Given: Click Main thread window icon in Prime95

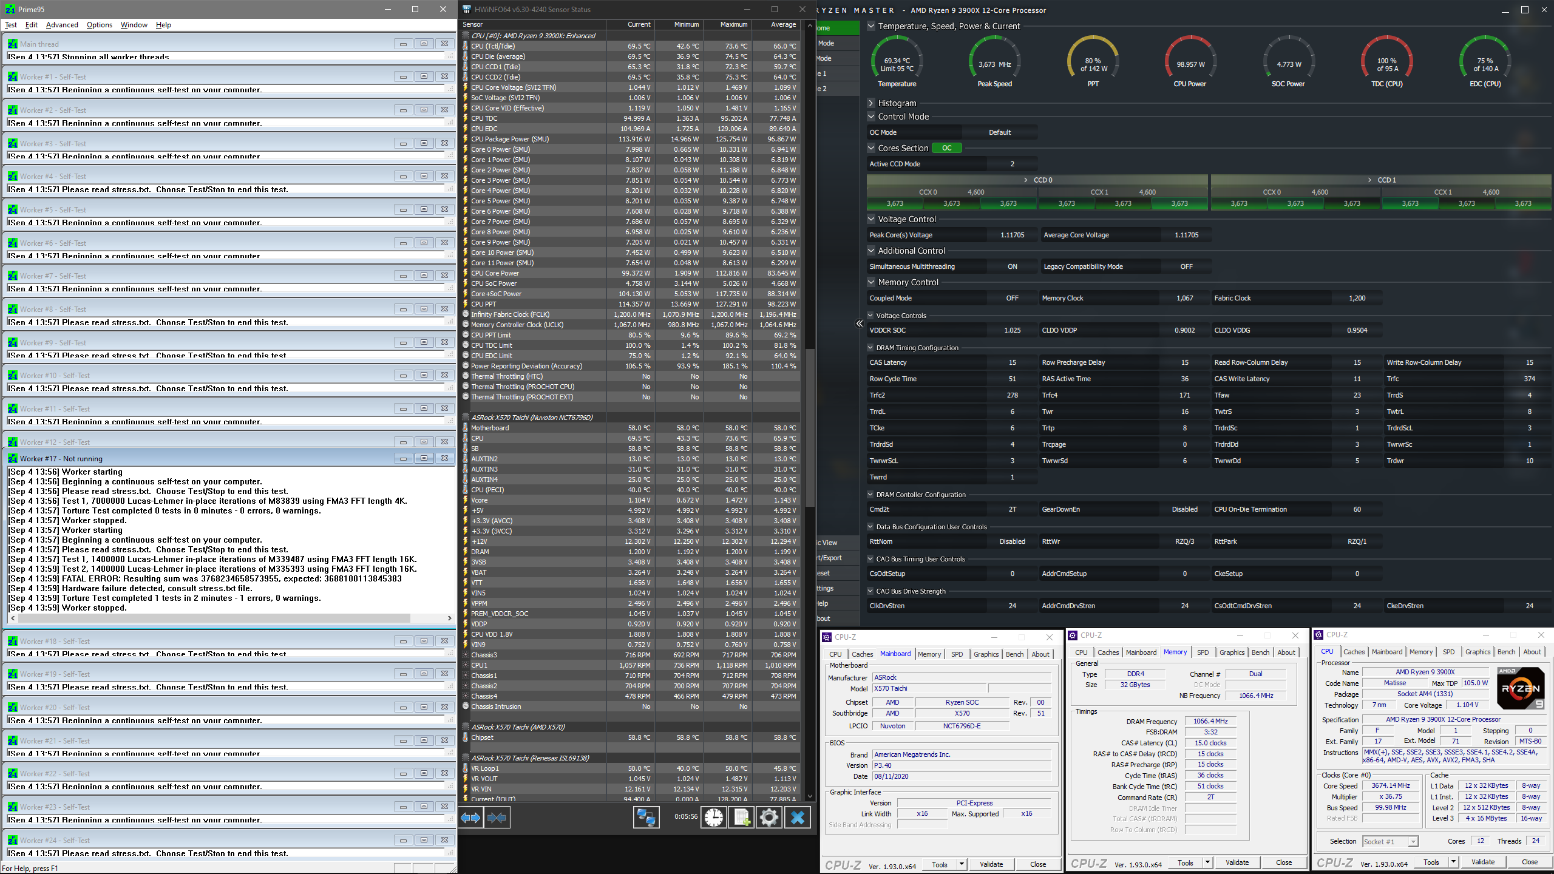Looking at the screenshot, I should (13, 44).
